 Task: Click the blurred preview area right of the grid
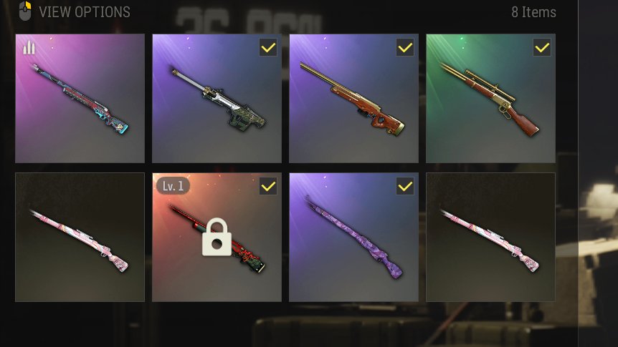(x=599, y=173)
